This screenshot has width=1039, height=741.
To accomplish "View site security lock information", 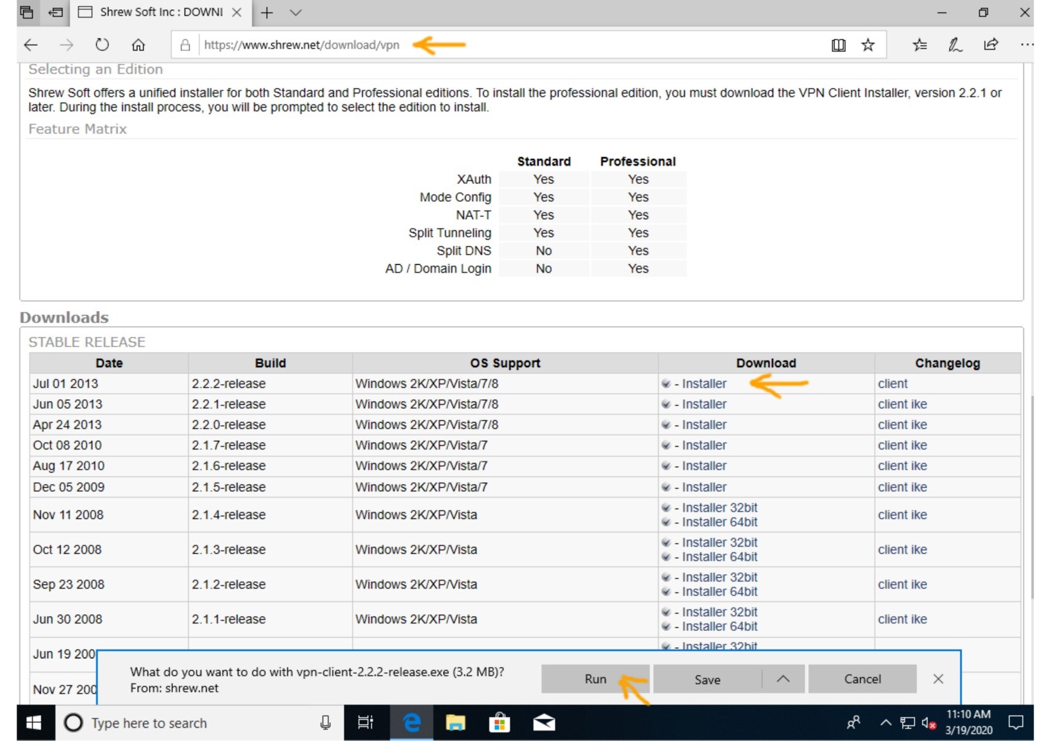I will (x=185, y=45).
